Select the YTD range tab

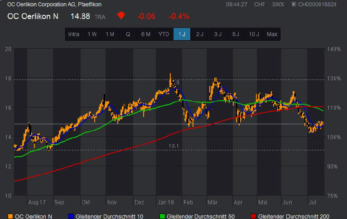point(164,34)
